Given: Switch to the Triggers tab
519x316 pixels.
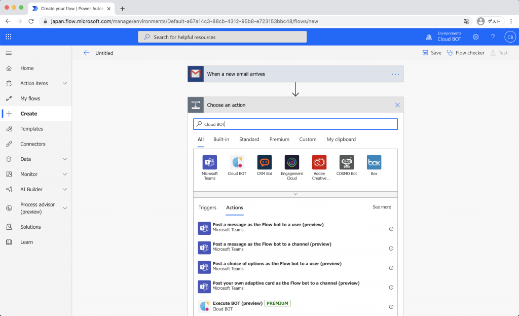Looking at the screenshot, I should coord(207,207).
